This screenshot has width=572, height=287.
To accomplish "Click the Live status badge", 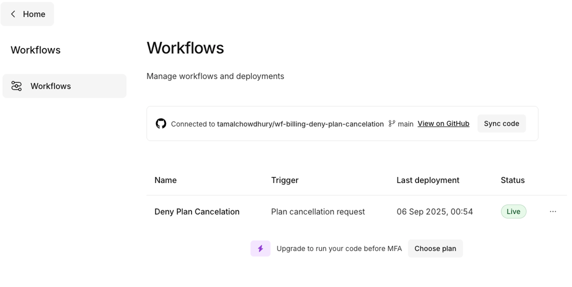I will [x=513, y=212].
